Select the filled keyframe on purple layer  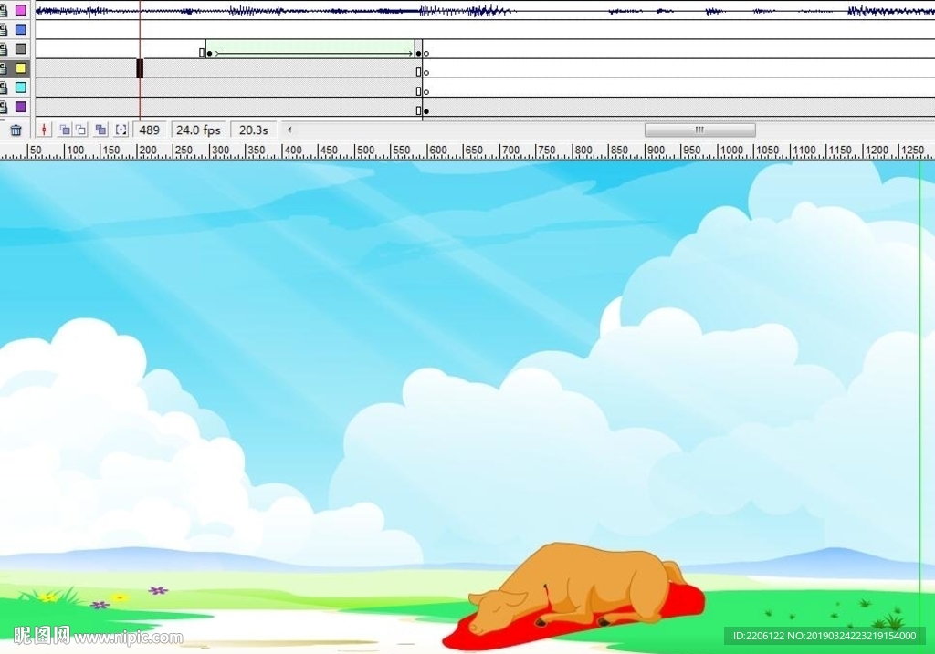[x=425, y=111]
